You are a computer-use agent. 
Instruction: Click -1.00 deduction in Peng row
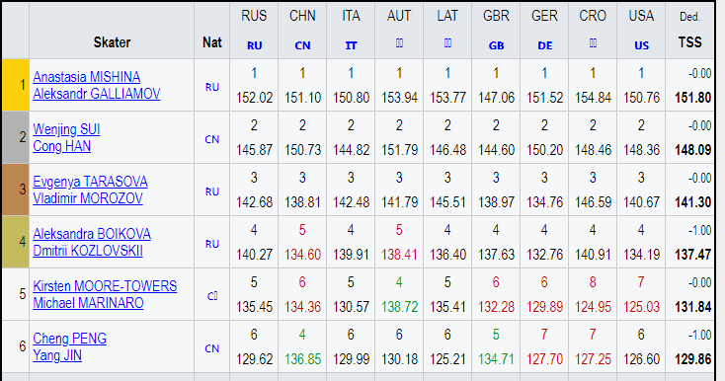click(699, 336)
